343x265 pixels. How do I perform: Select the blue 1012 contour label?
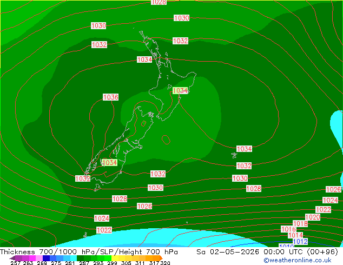pyautogui.click(x=300, y=242)
